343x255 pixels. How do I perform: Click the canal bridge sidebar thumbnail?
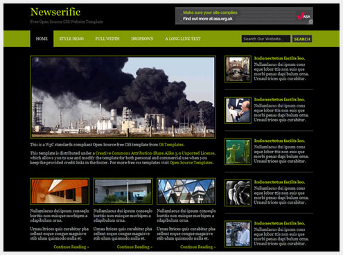point(238,69)
